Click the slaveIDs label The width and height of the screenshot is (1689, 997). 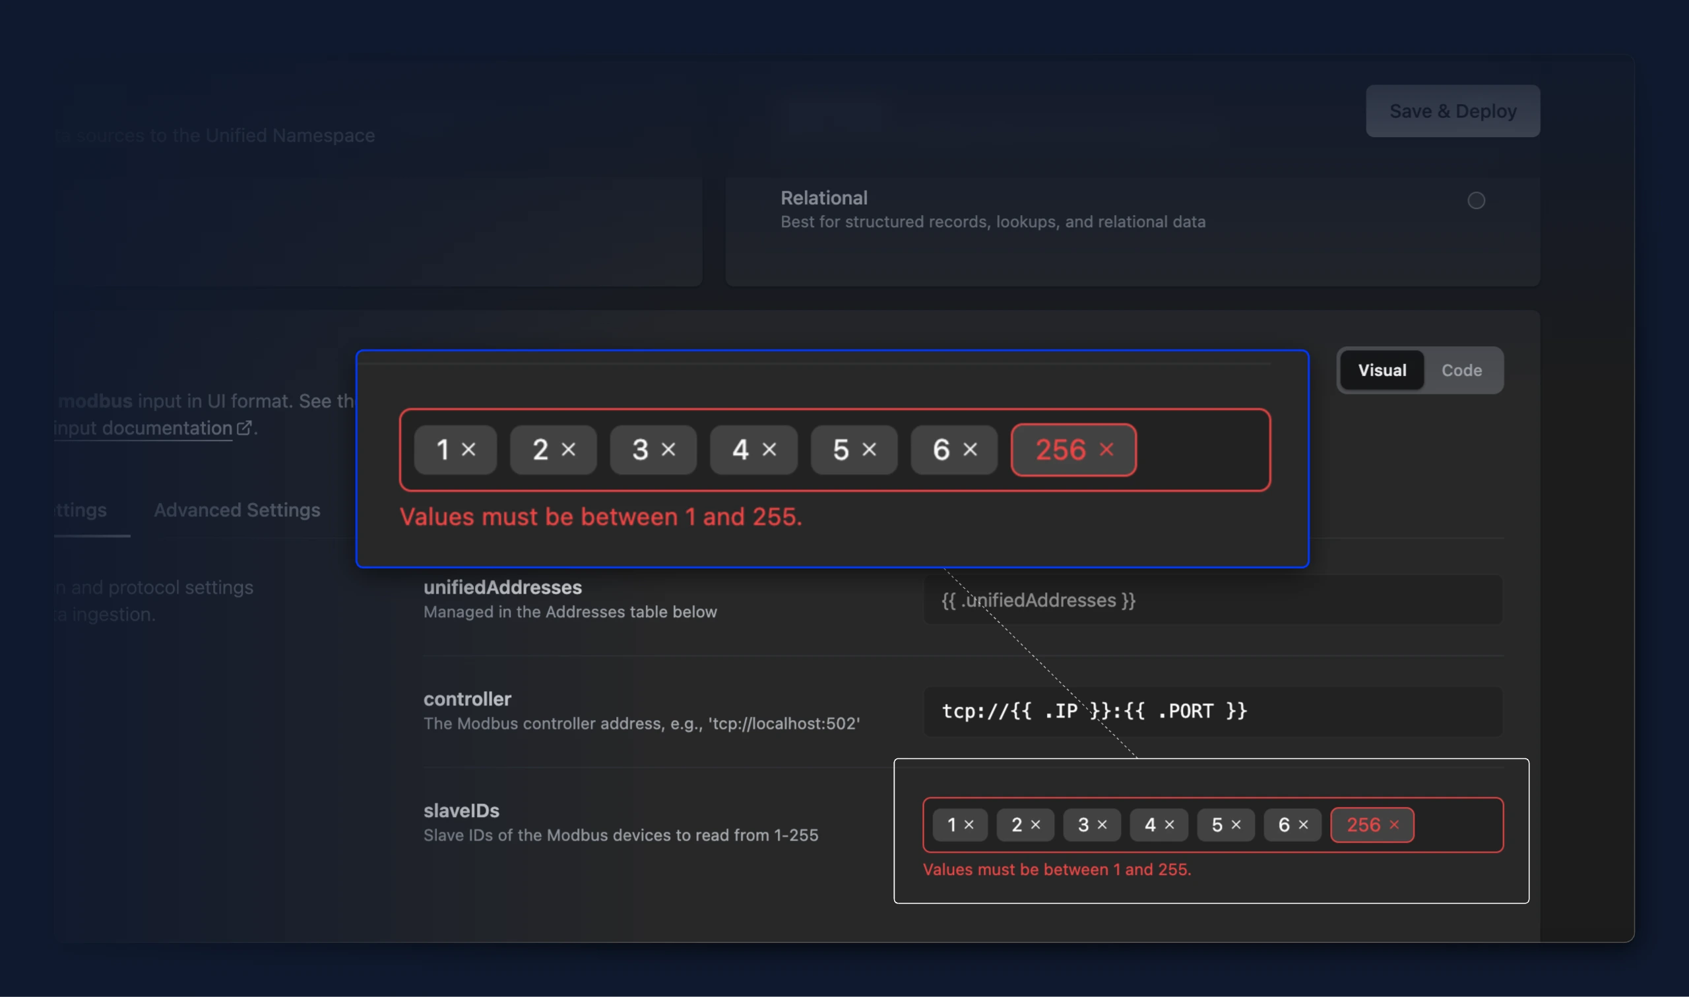click(461, 810)
